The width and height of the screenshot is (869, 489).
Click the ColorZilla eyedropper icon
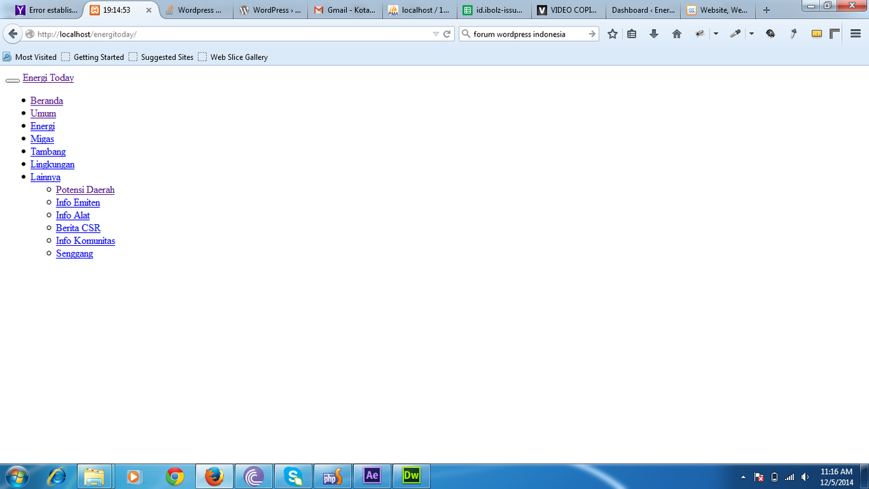[735, 34]
